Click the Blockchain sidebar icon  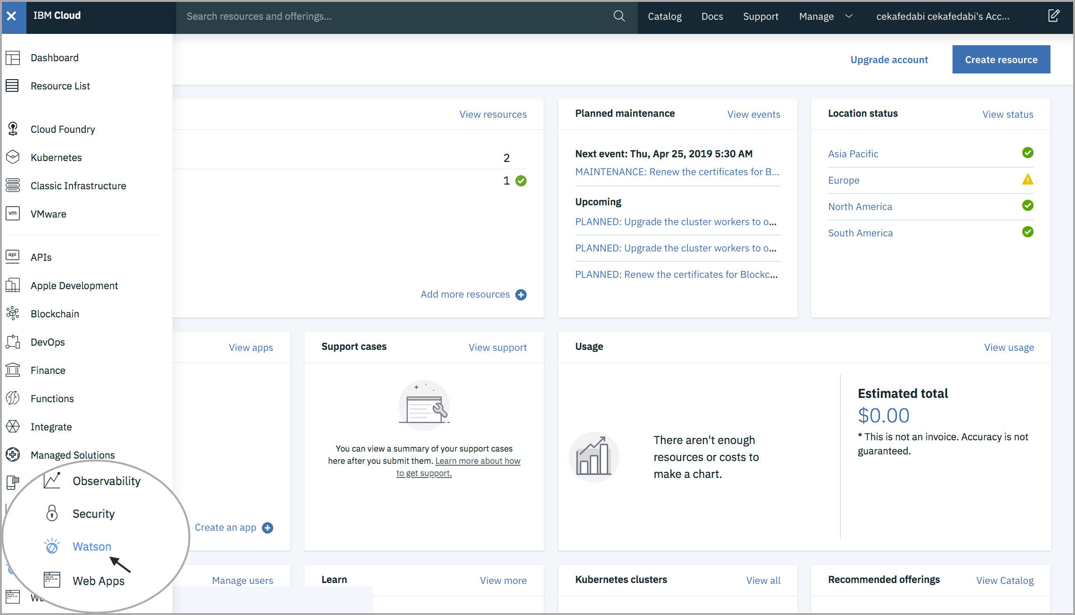(x=13, y=313)
